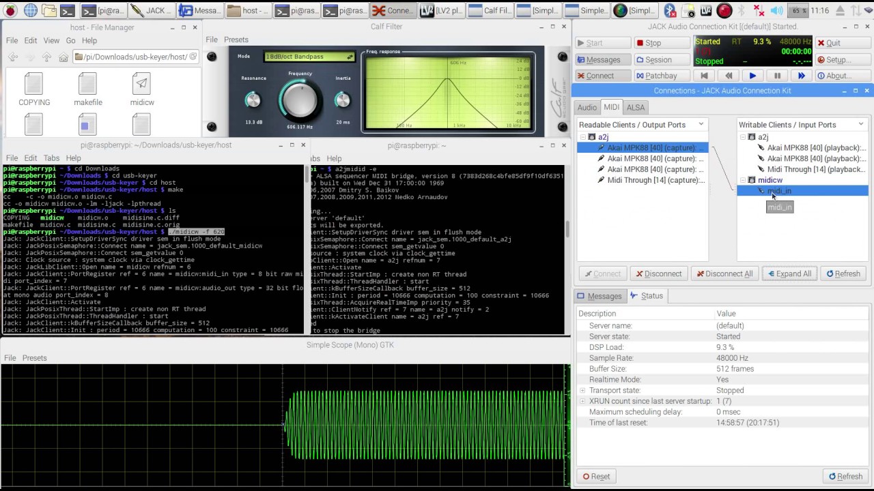The width and height of the screenshot is (874, 491).
Task: Open the volume speaker tray icon
Action: point(776,10)
